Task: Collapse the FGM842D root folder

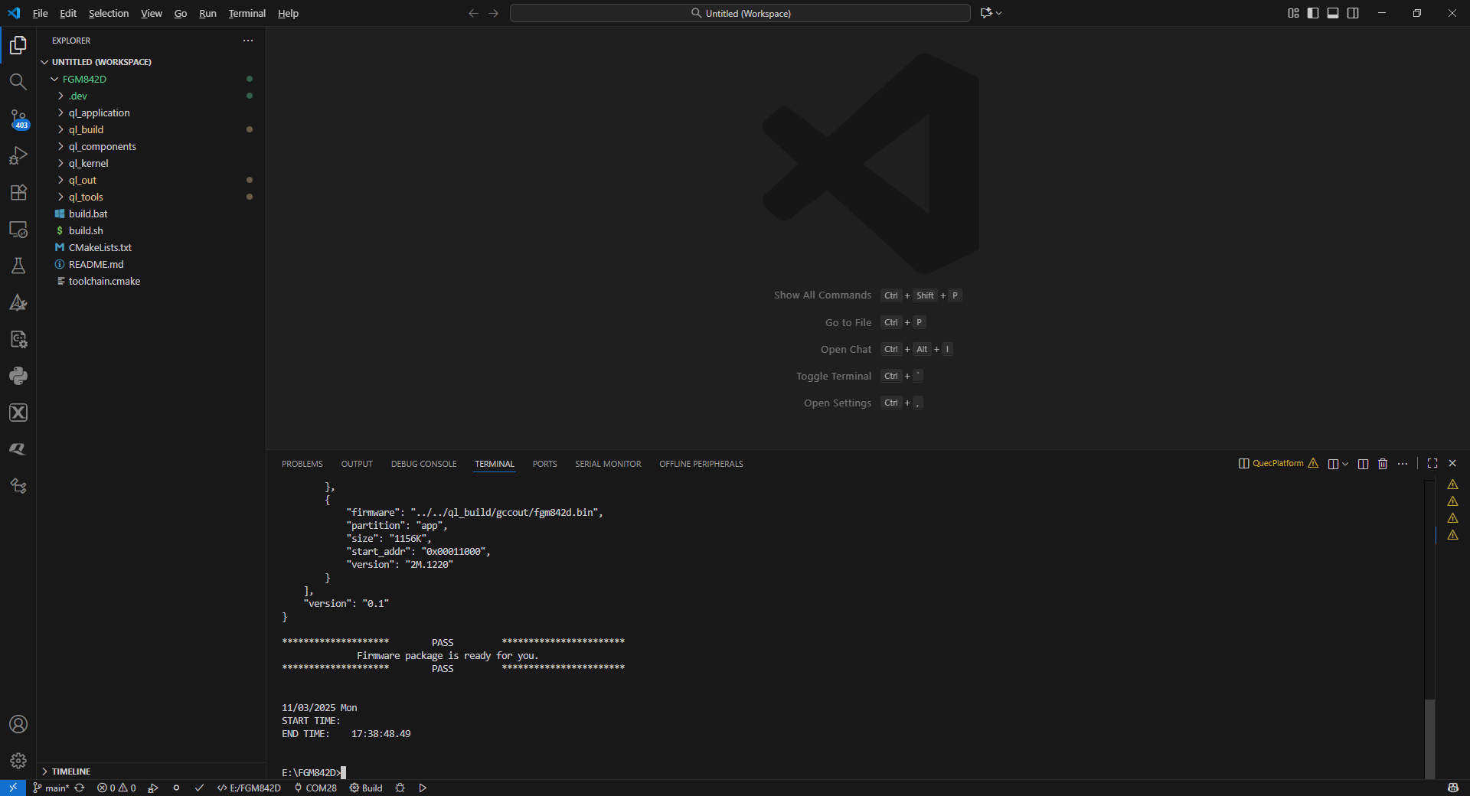Action: (84, 79)
